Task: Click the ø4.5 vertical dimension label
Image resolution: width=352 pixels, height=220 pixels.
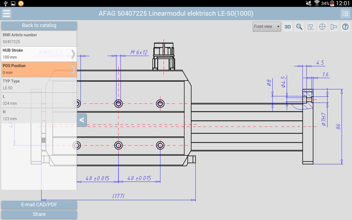Action: coord(283,82)
